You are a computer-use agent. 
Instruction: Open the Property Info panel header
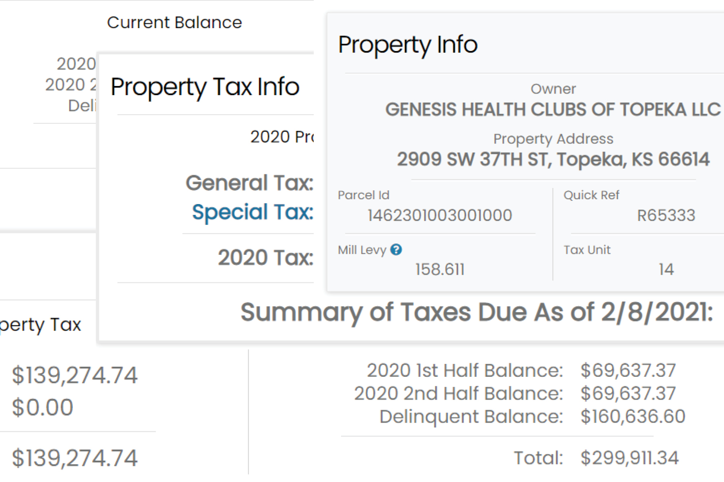[407, 44]
